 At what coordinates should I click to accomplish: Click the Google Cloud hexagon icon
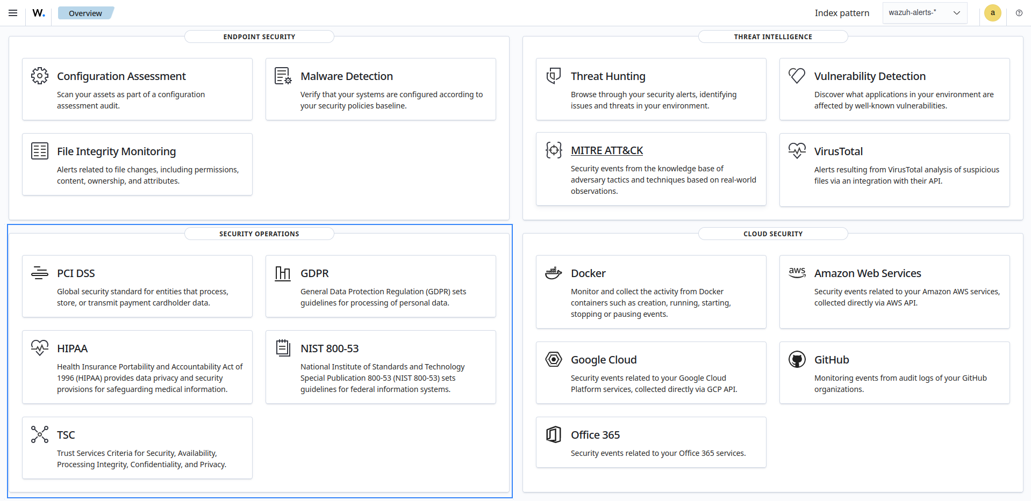tap(553, 359)
